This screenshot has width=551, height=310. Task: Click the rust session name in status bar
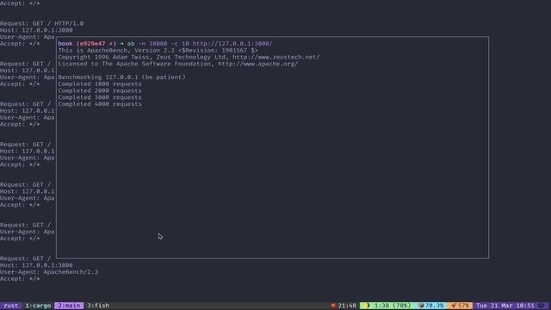pyautogui.click(x=11, y=306)
